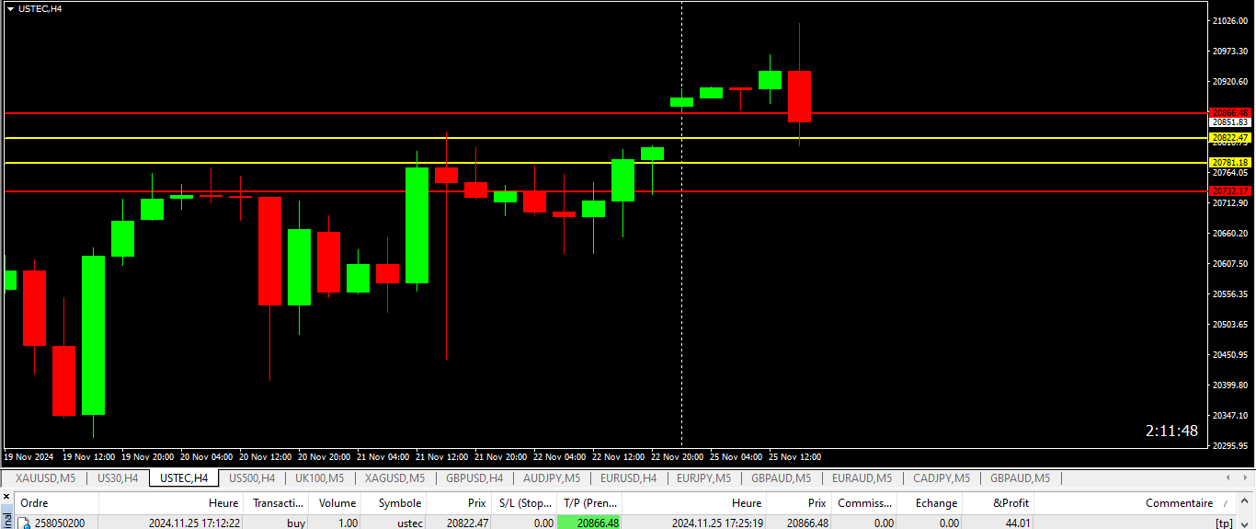Open the UK100,M5 chart tab
This screenshot has width=1256, height=529.
coord(319,478)
